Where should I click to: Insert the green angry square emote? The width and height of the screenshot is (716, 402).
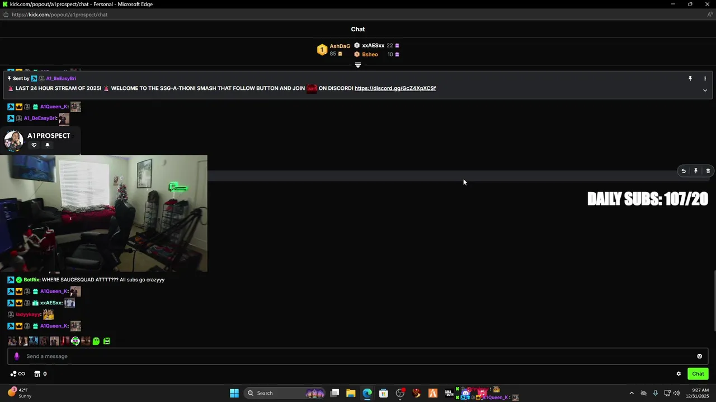pyautogui.click(x=107, y=341)
